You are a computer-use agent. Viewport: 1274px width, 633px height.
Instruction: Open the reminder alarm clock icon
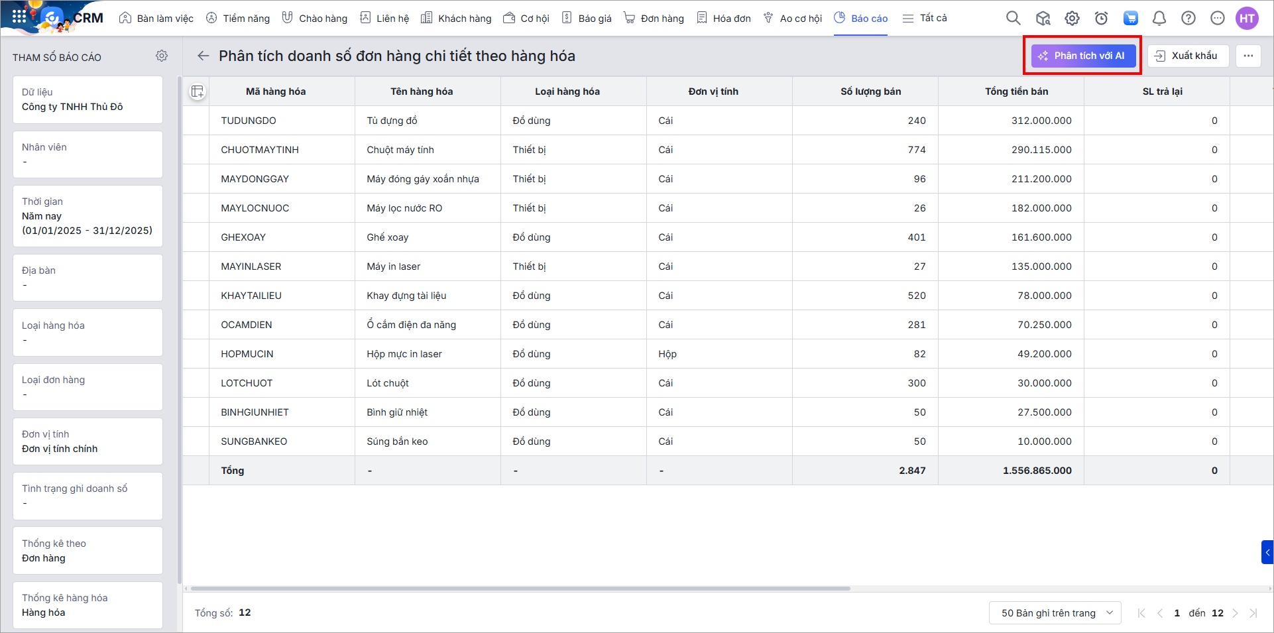(x=1101, y=19)
